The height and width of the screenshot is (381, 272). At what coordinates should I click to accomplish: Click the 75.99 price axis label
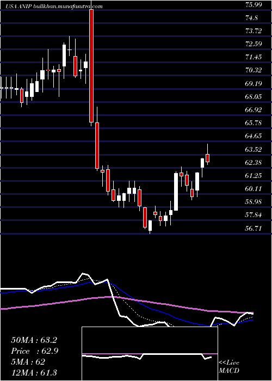tap(253, 4)
